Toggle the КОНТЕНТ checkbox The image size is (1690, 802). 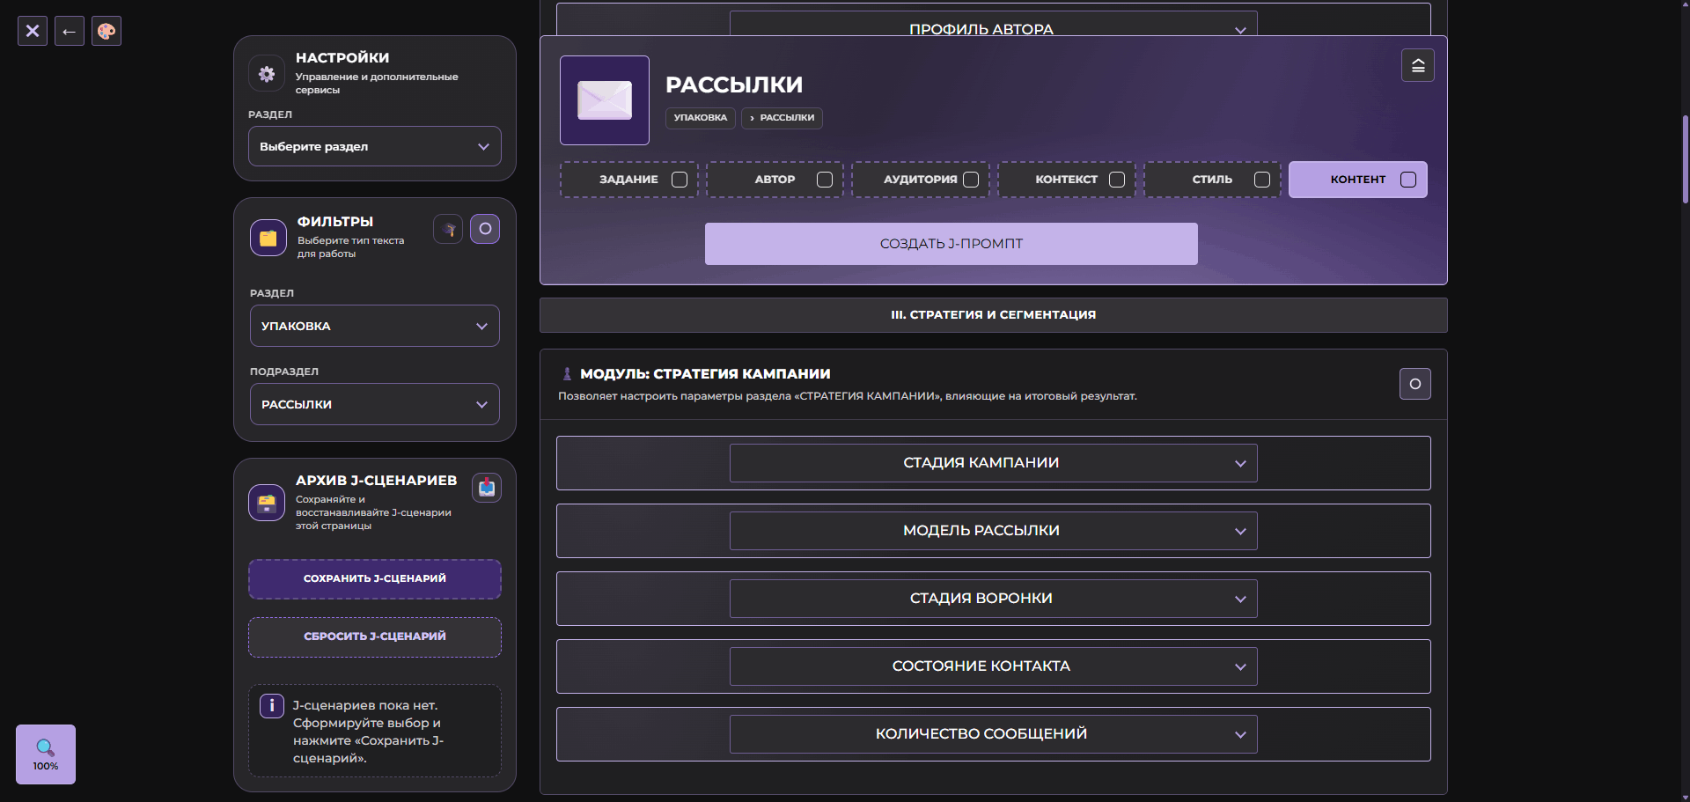[1408, 180]
